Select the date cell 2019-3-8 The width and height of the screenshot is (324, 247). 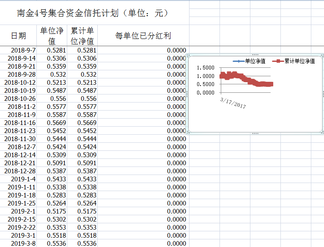[x=18, y=244]
